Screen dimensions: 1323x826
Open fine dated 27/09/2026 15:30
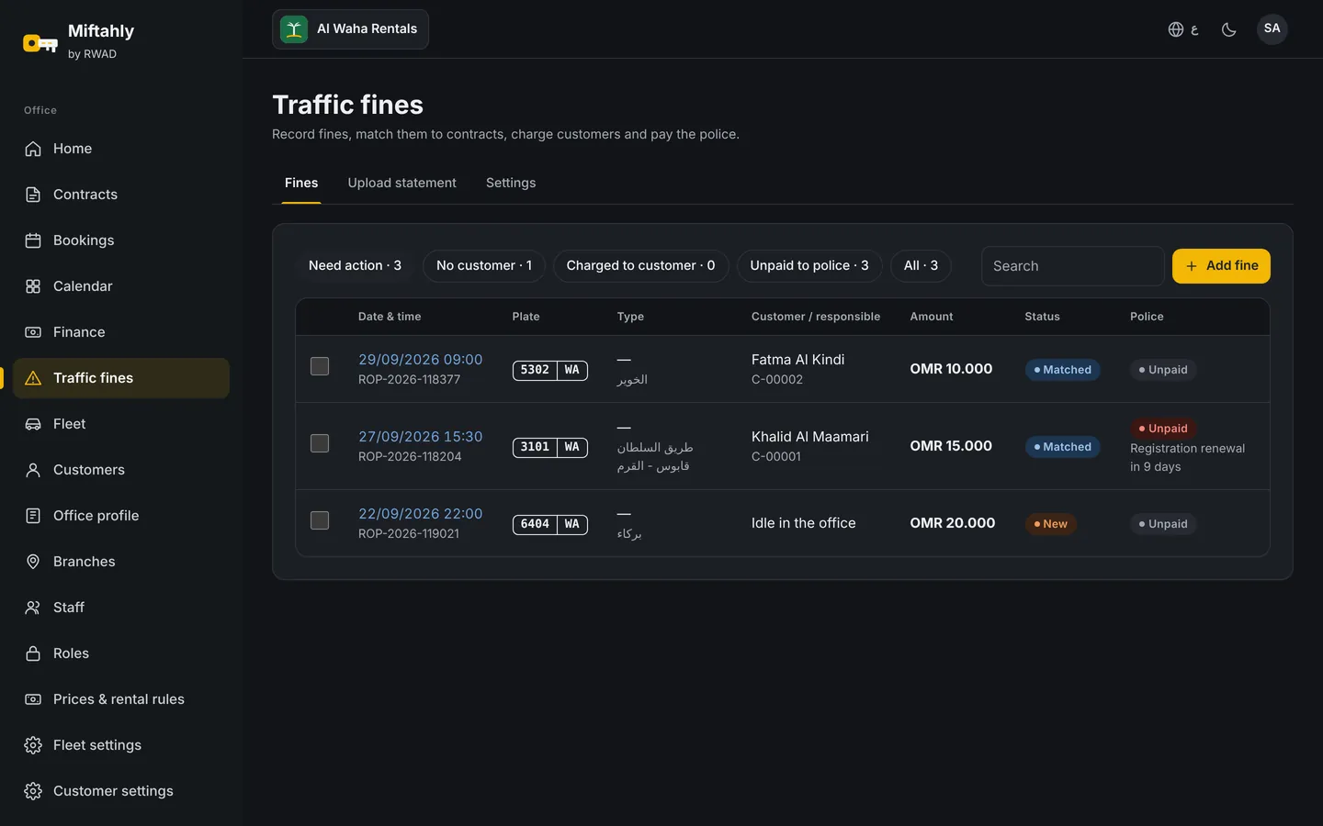(x=420, y=437)
